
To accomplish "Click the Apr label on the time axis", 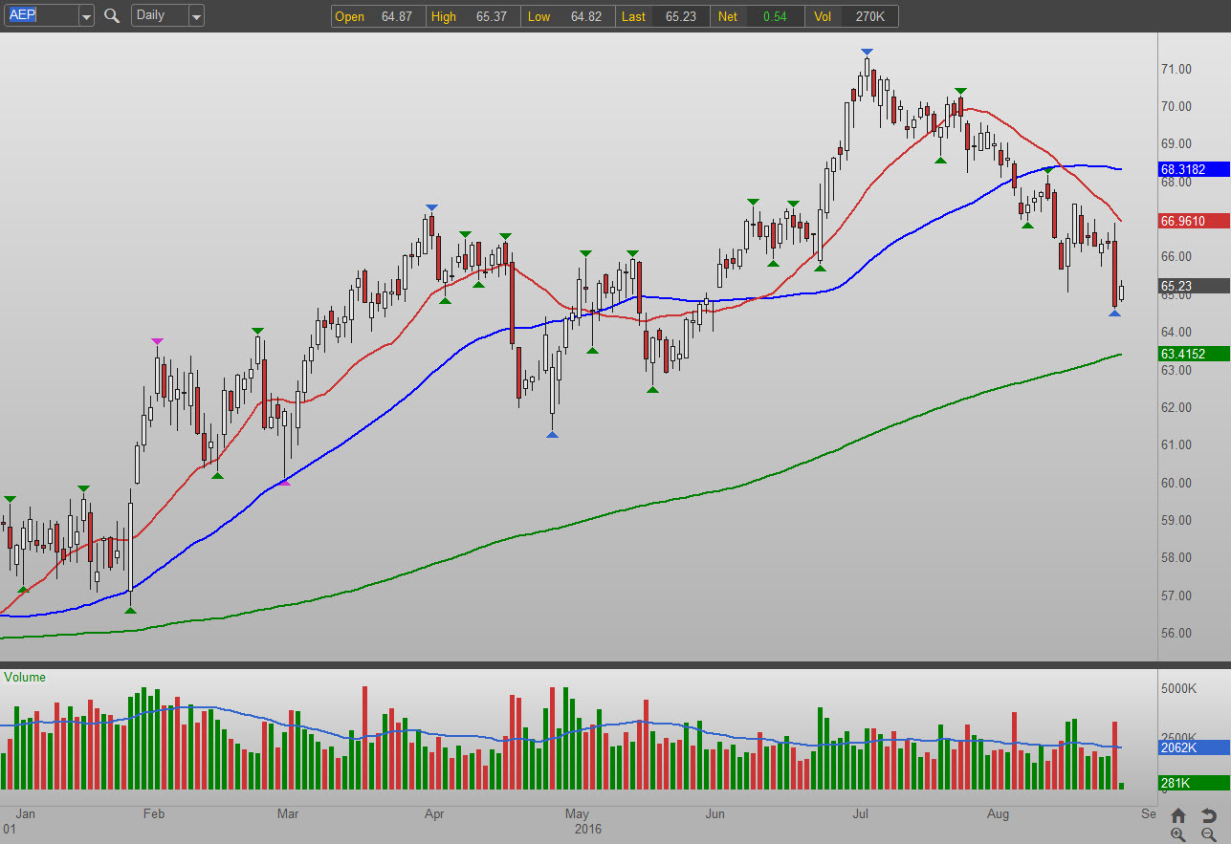I will pos(434,814).
